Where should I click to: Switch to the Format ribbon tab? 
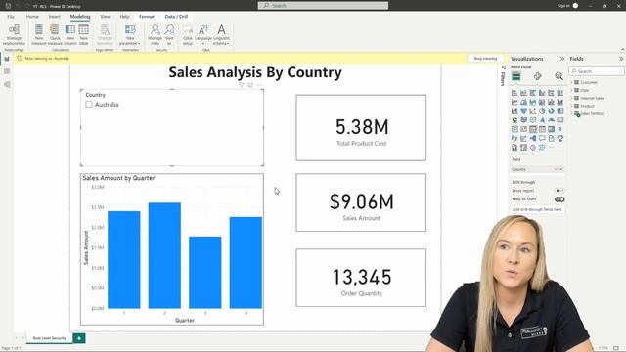147,17
